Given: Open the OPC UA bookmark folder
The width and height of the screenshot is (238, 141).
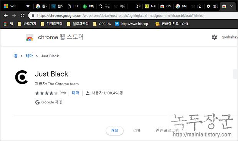Looking at the screenshot, I should pos(102,24).
